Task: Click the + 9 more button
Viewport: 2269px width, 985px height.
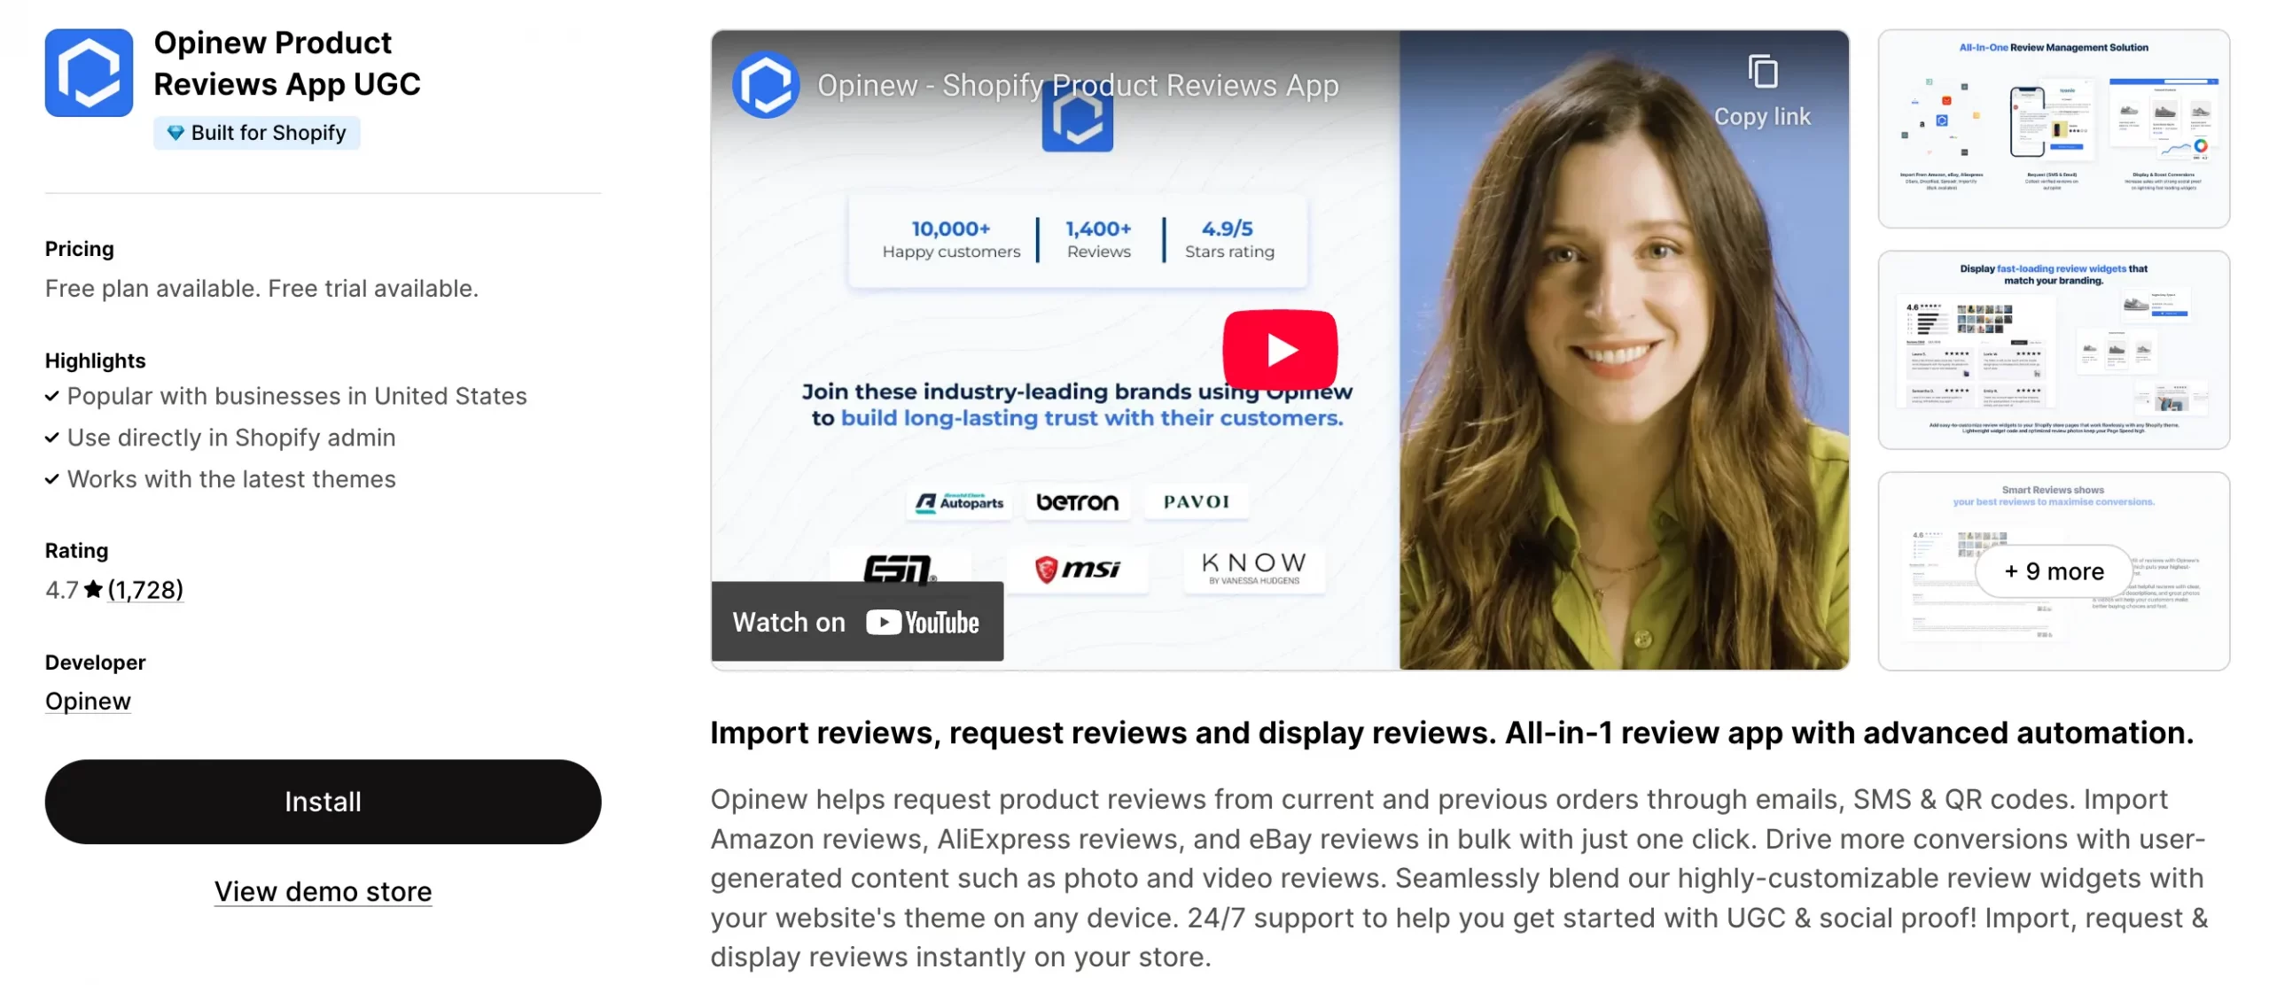Action: pos(2054,571)
